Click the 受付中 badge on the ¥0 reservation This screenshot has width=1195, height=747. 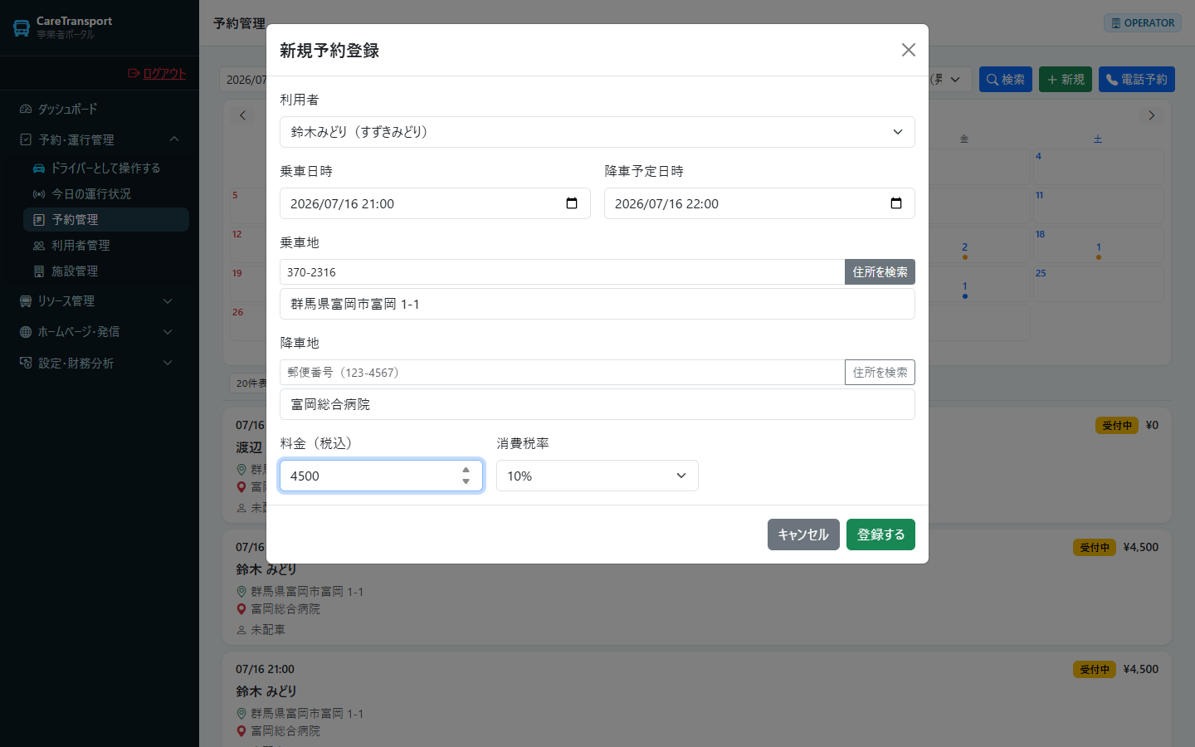(1117, 425)
